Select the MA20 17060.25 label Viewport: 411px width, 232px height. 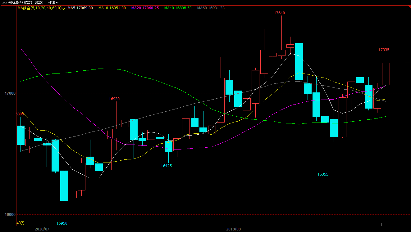145,8
